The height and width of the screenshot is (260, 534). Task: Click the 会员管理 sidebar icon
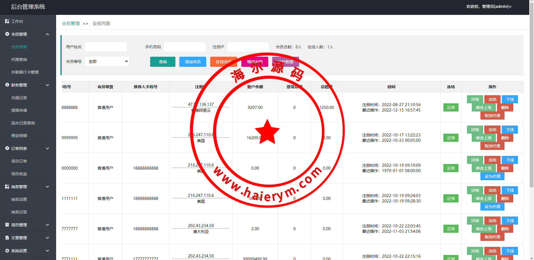(x=7, y=34)
